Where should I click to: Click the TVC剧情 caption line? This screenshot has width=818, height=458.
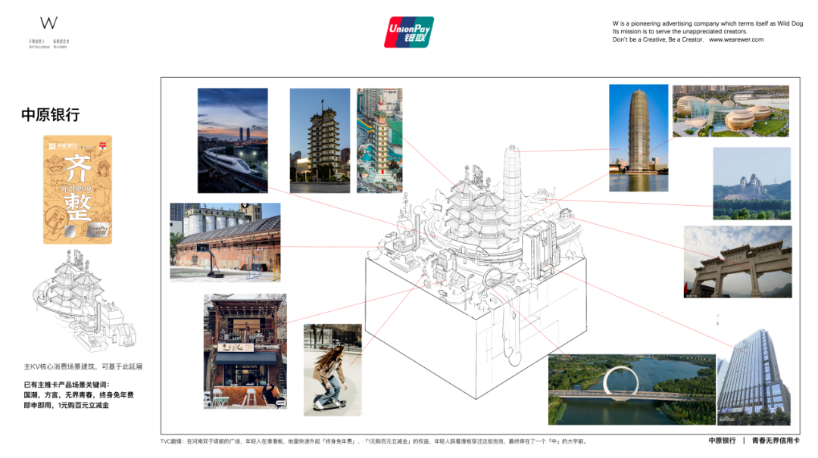click(x=374, y=441)
